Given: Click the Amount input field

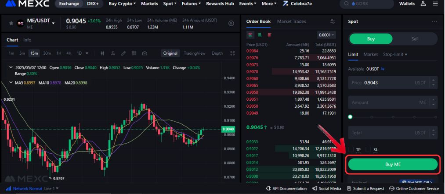Looking at the screenshot, I should 393,102.
